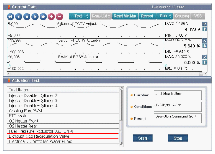Click the Record button
This screenshot has height=154, width=215.
point(147,16)
